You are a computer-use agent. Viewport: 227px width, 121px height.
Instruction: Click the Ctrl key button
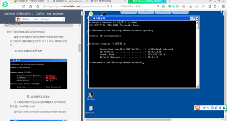point(163,12)
